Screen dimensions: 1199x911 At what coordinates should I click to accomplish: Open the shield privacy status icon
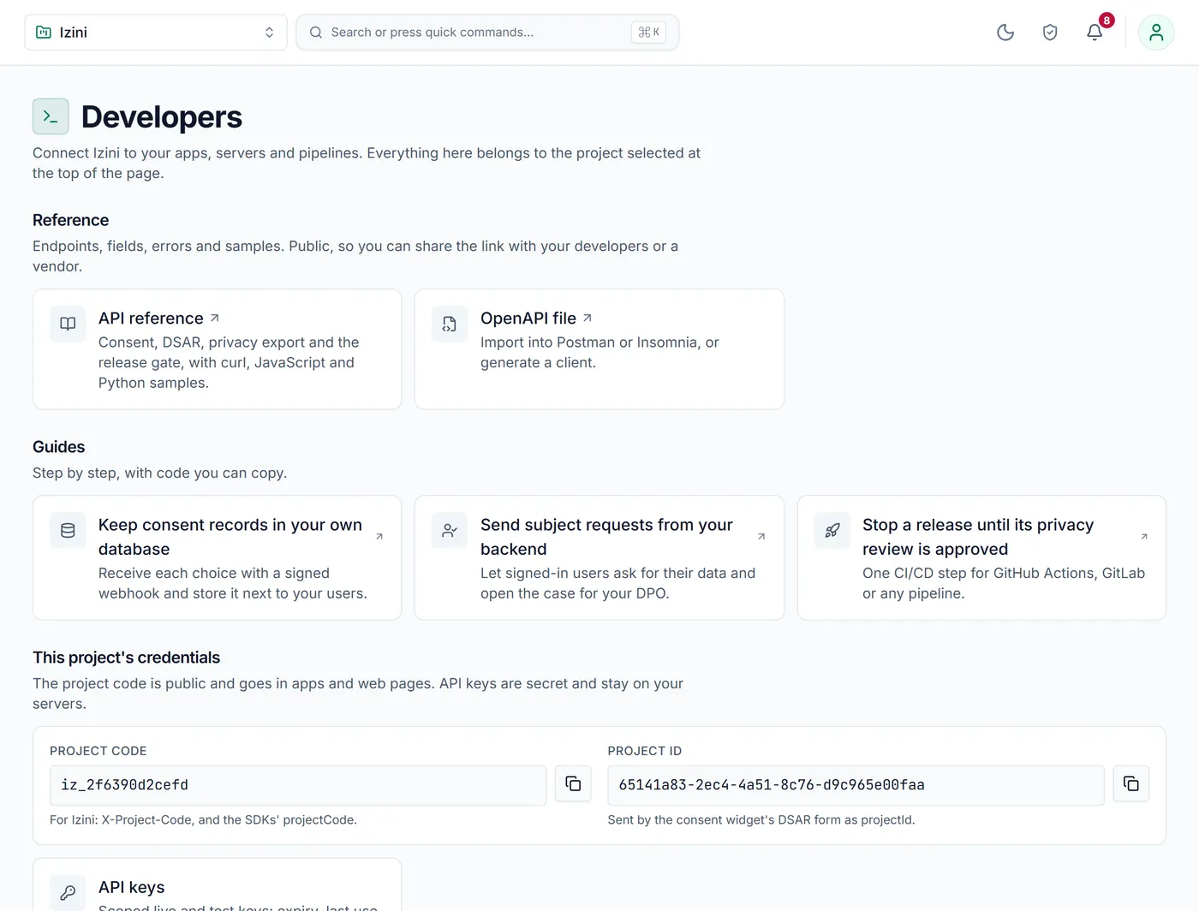tap(1050, 33)
